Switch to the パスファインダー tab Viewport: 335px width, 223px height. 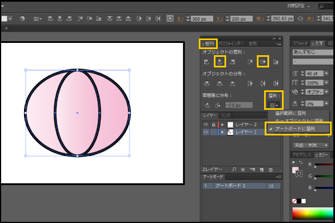(231, 43)
